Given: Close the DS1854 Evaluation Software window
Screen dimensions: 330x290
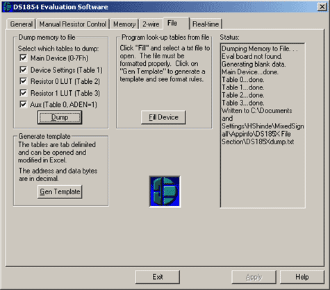Looking at the screenshot, I should coord(322,7).
